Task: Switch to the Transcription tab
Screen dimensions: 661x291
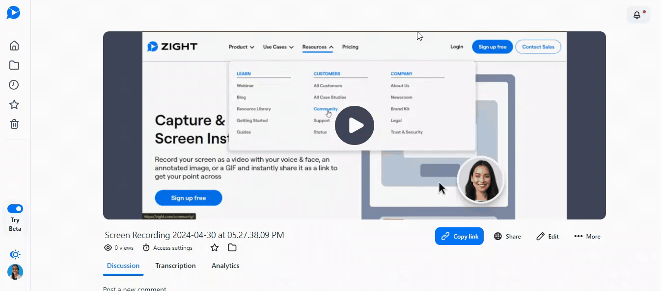Action: [x=175, y=266]
